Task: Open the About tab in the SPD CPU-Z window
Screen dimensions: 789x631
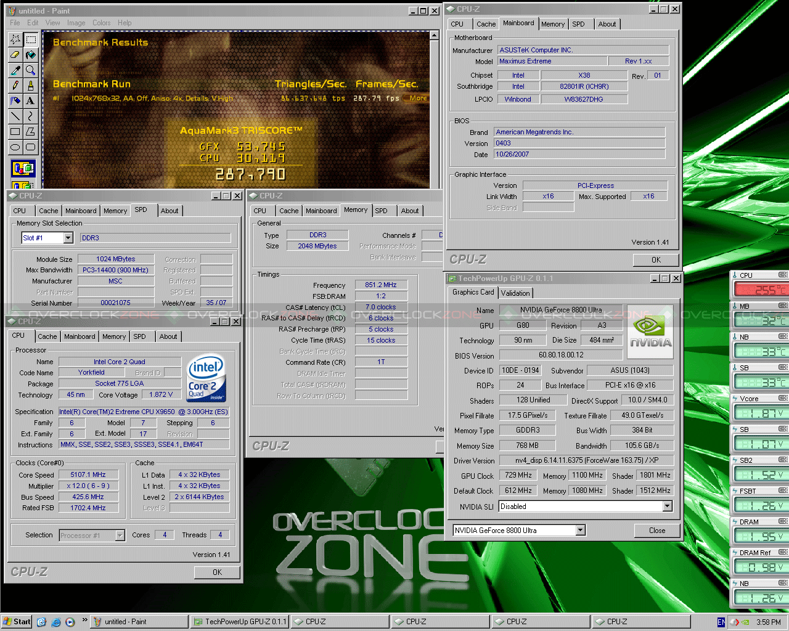Action: click(x=170, y=211)
